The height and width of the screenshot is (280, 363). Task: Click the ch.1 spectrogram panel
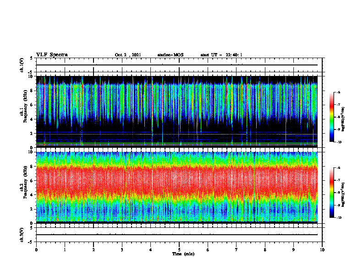click(x=177, y=112)
